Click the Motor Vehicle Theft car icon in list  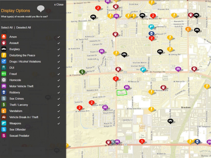(4, 86)
